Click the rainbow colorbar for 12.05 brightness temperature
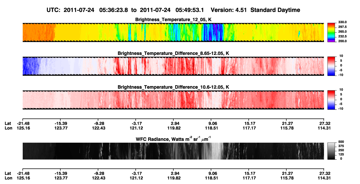The image size is (360, 184). [331, 32]
